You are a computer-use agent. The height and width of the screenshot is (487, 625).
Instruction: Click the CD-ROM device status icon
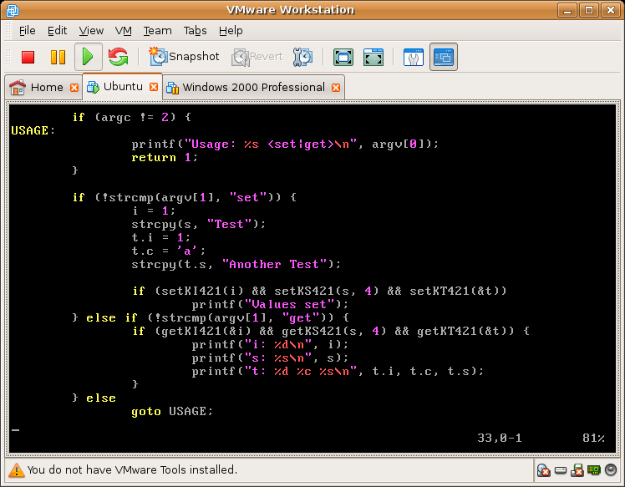pyautogui.click(x=544, y=470)
